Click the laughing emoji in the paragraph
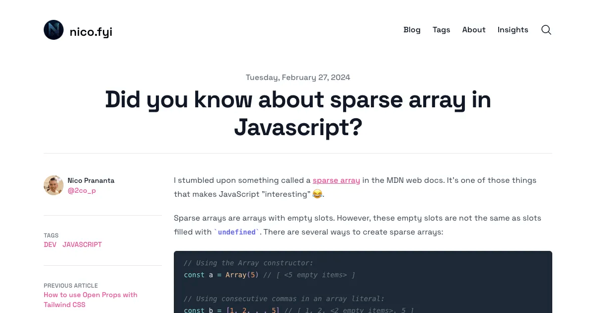Screen dimensions: 596x313 (317, 194)
